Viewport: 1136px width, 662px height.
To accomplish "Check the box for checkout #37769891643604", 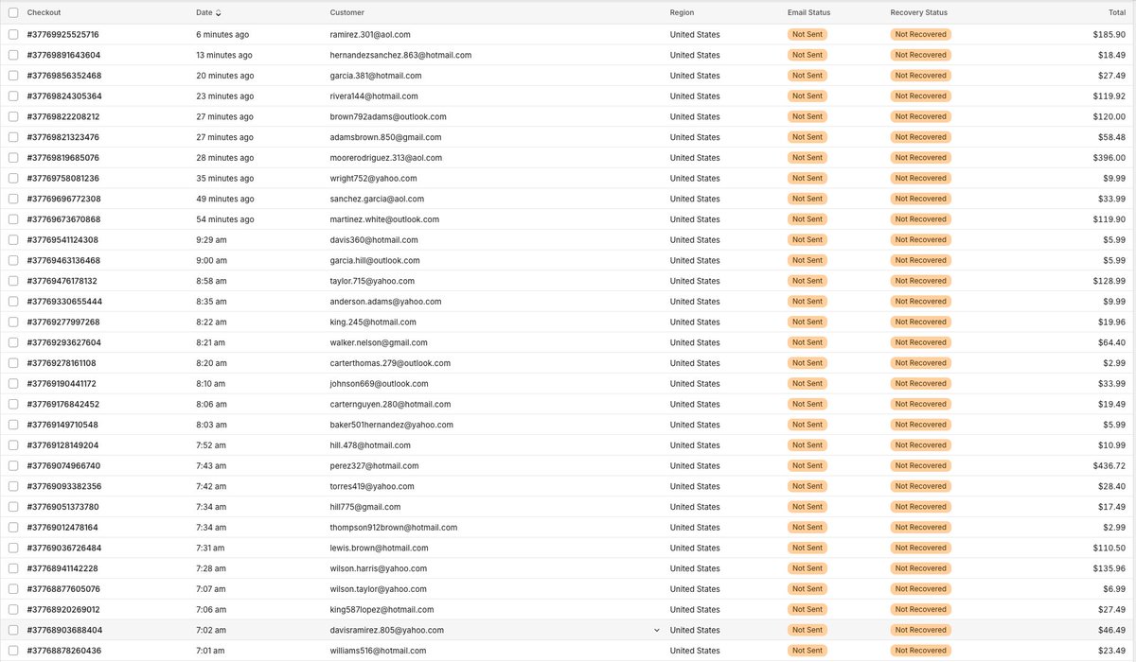I will [x=13, y=55].
